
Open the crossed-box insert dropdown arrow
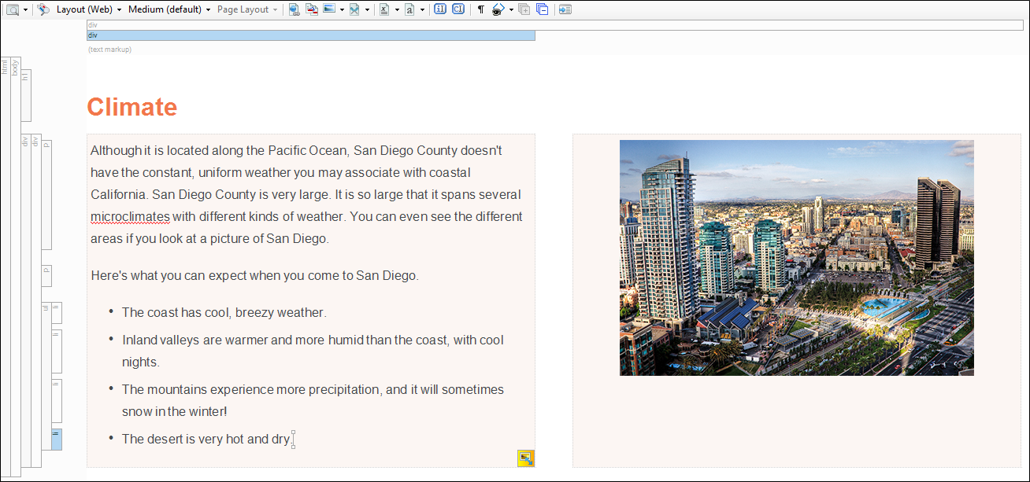(368, 9)
